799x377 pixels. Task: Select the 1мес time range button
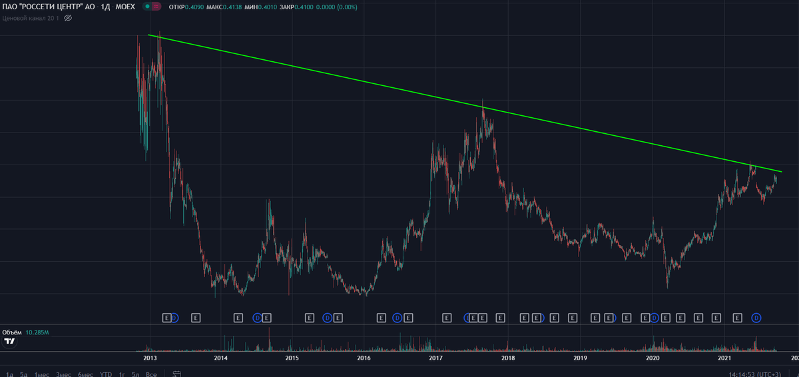click(x=42, y=374)
